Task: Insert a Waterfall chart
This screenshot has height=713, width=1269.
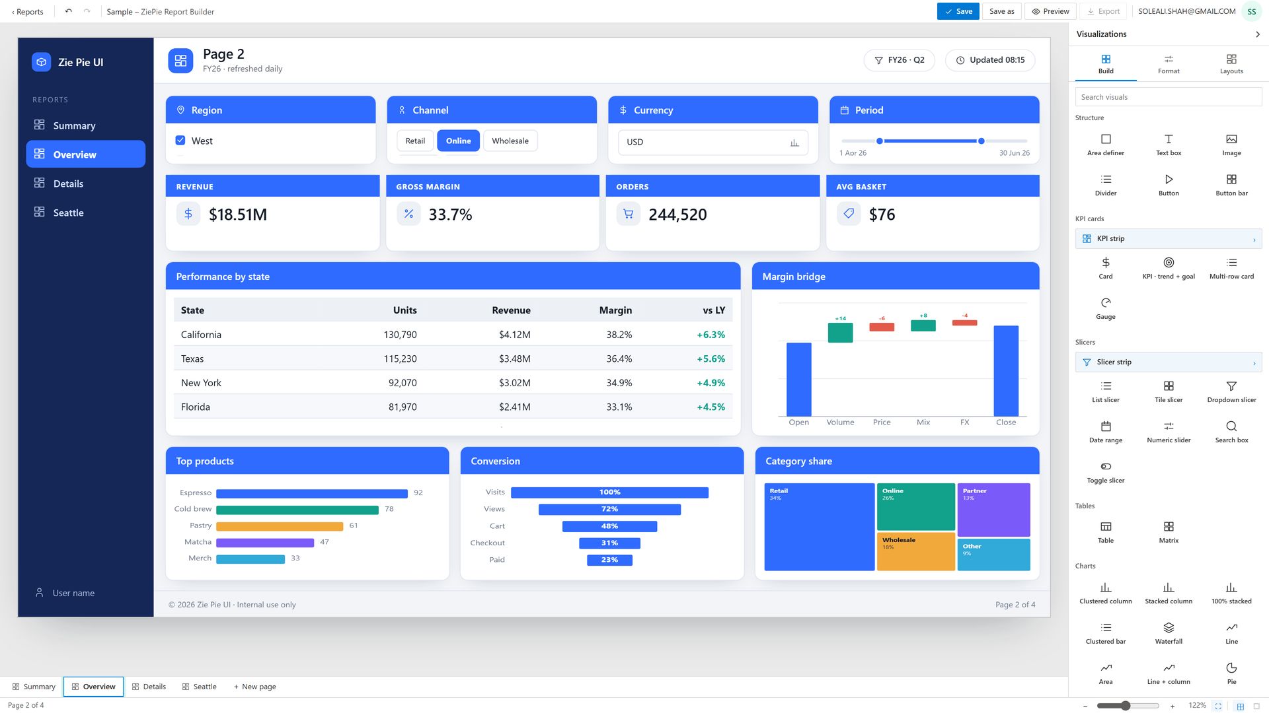Action: (1168, 633)
